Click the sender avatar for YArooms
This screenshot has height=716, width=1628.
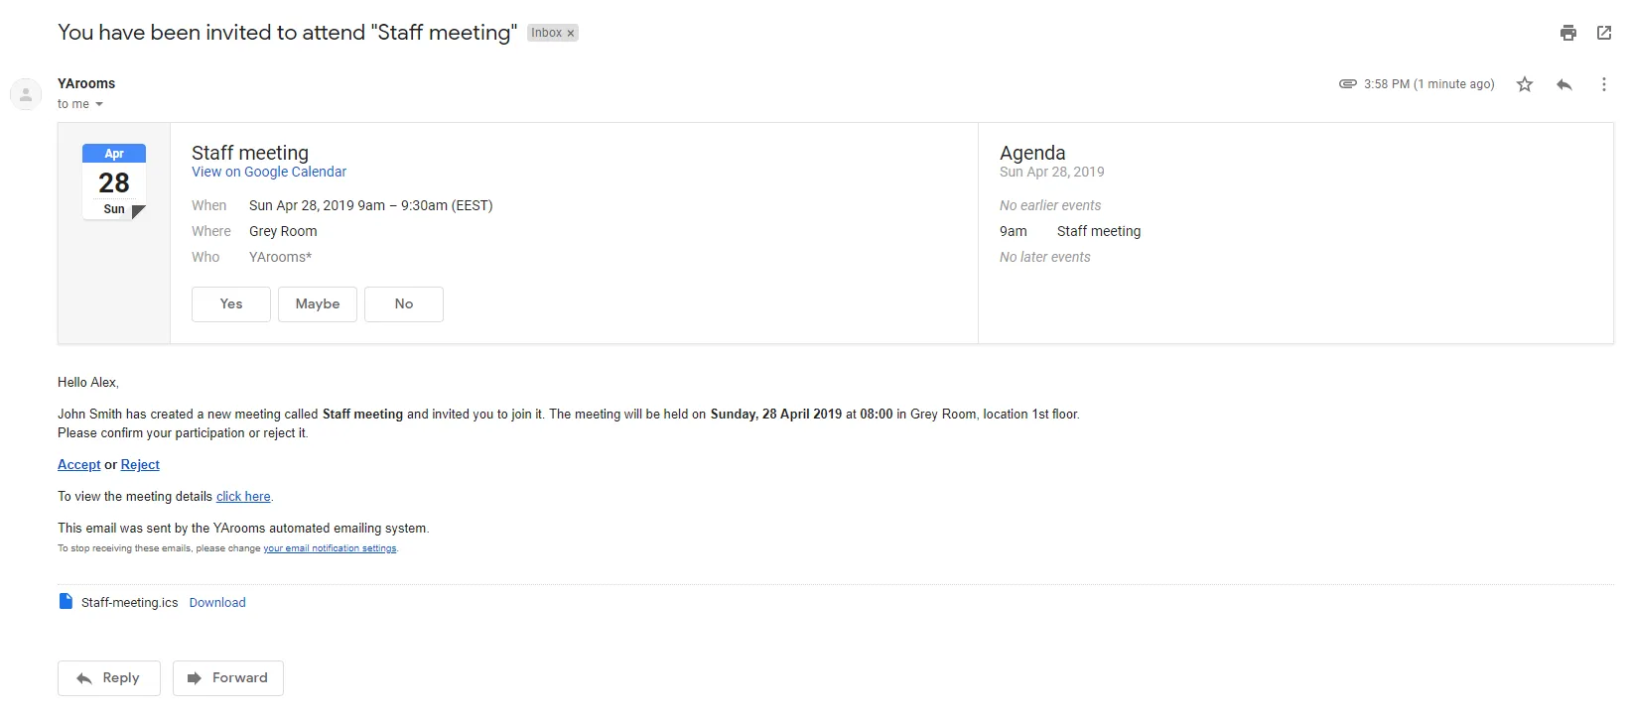(26, 93)
